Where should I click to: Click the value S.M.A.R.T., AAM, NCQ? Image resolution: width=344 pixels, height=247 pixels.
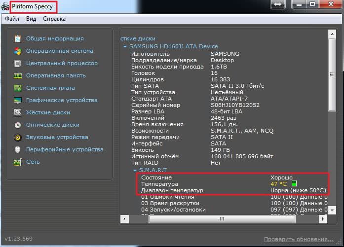(x=242, y=131)
